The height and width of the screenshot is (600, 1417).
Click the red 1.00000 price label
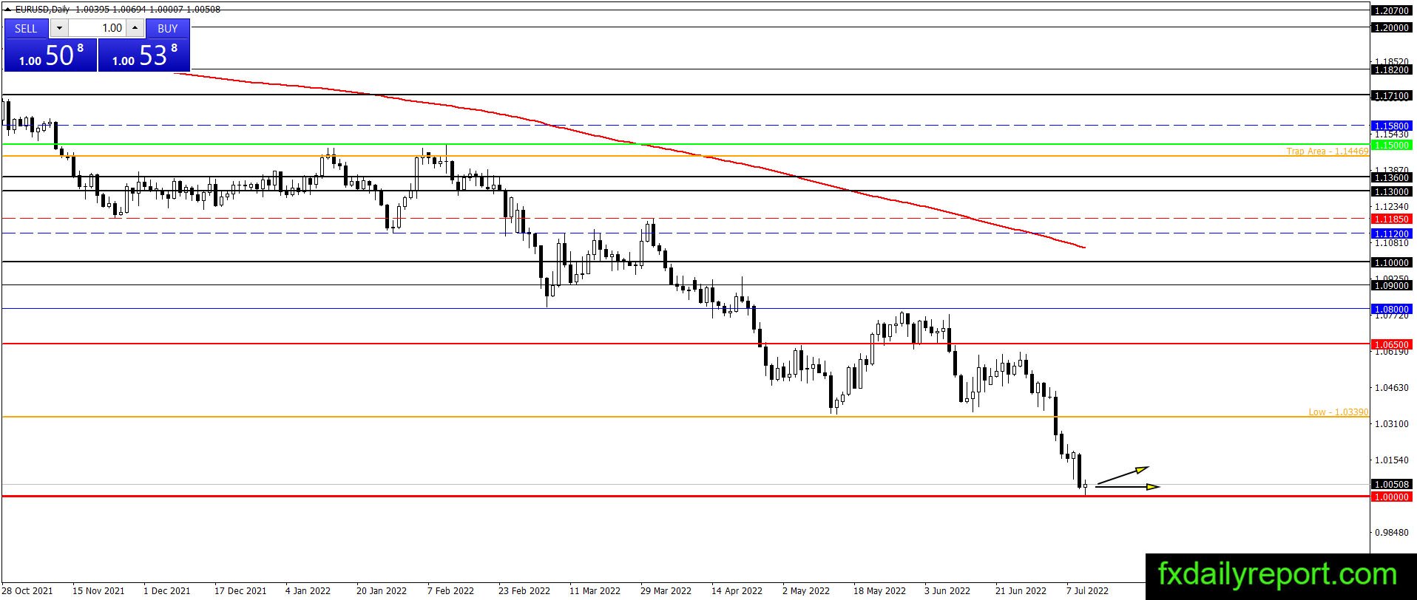(x=1391, y=497)
